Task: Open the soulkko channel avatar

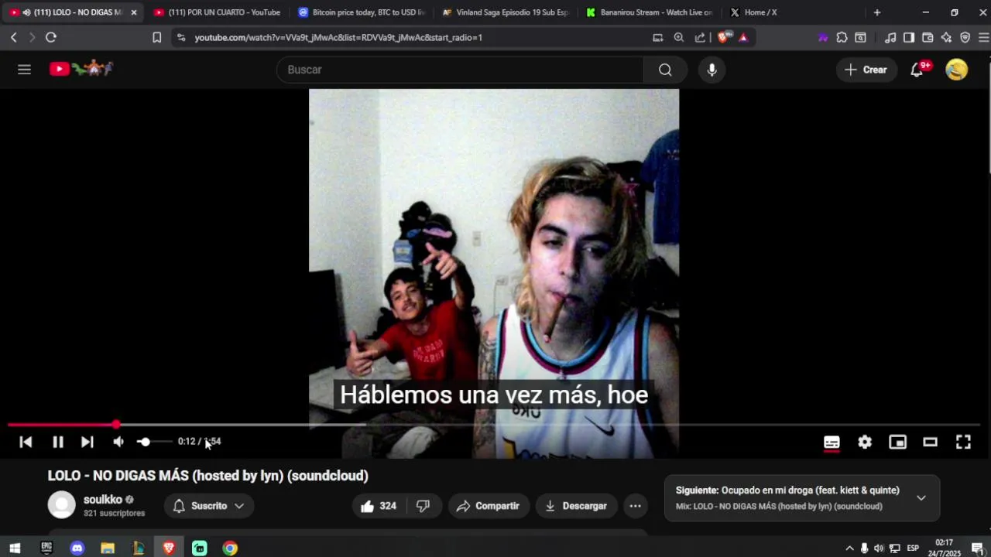Action: (62, 505)
